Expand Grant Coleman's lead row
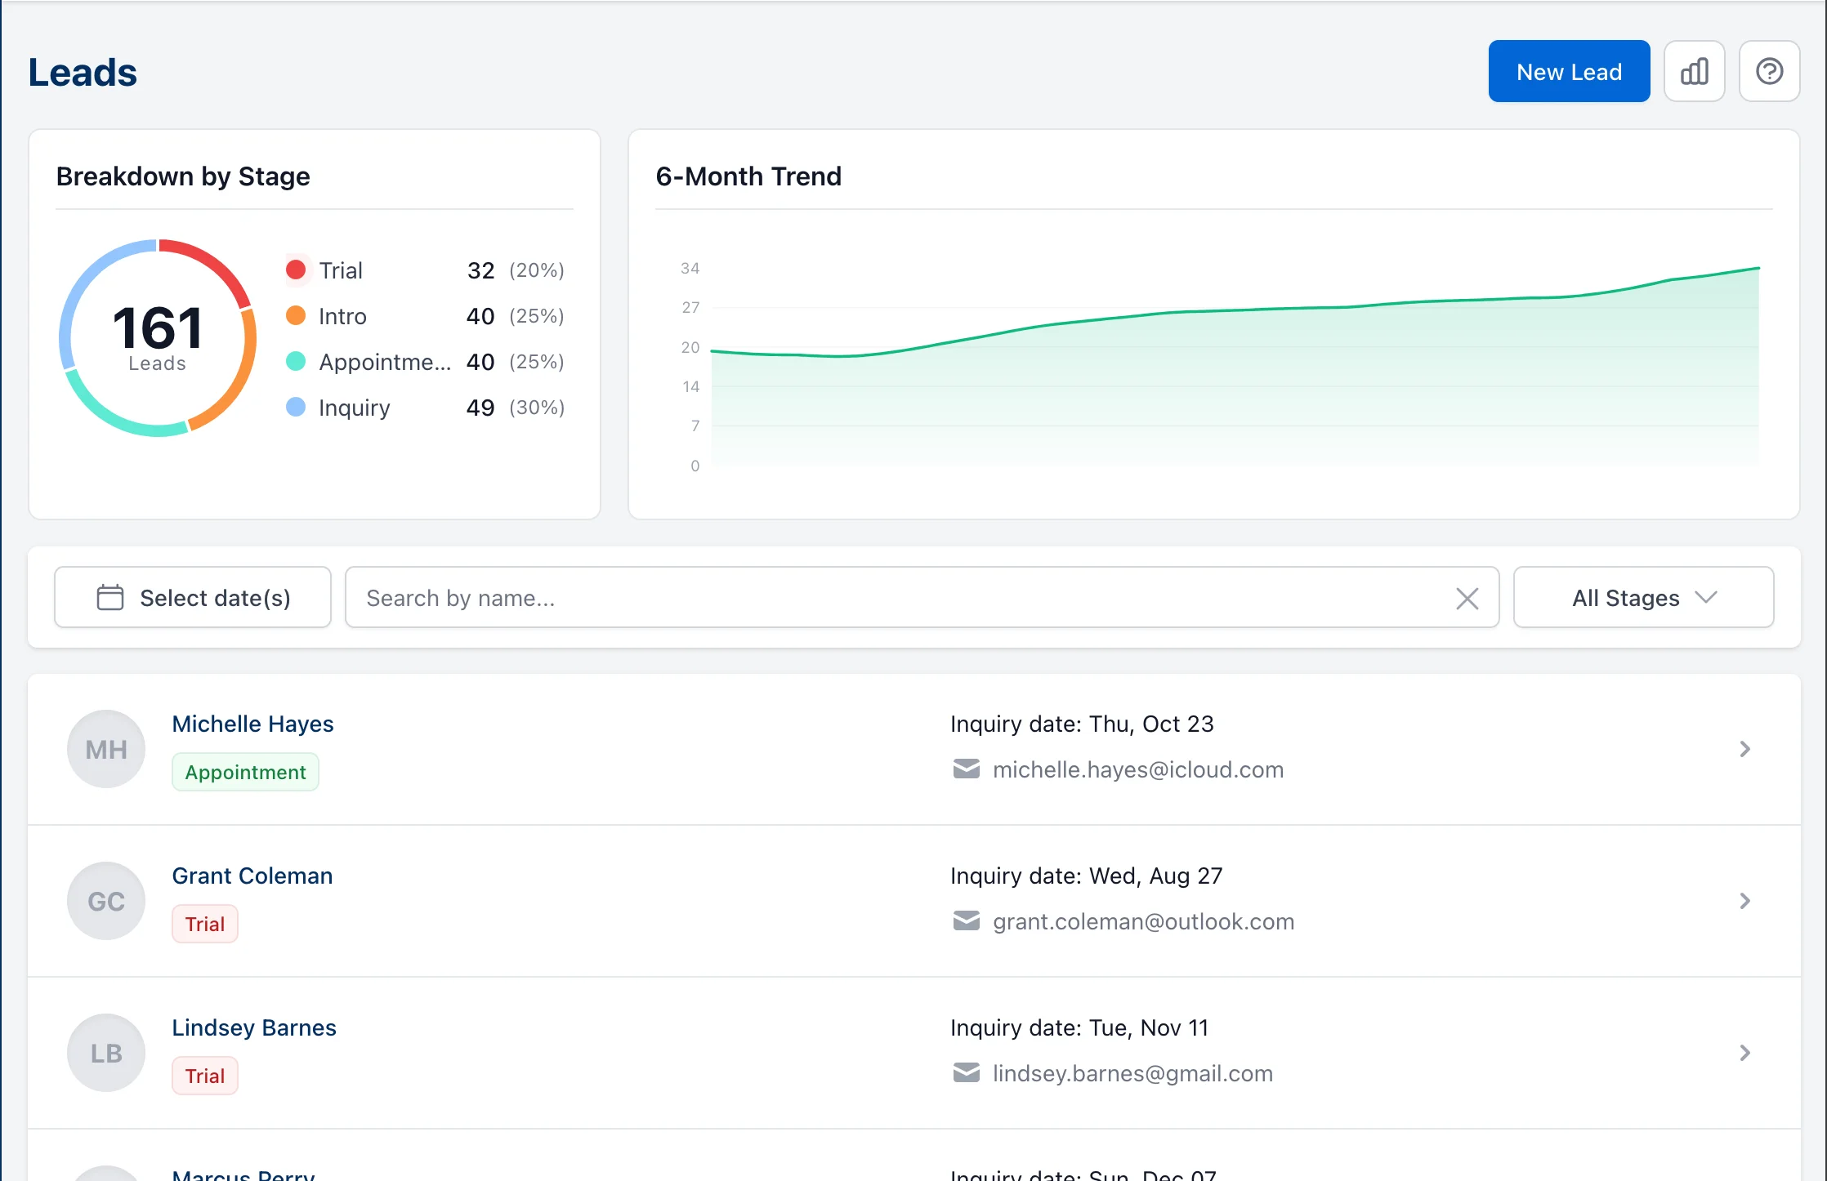This screenshot has width=1827, height=1181. pos(1746,901)
